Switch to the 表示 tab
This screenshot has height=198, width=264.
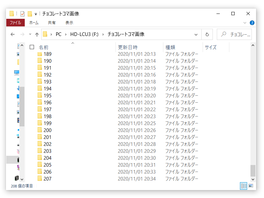69,22
